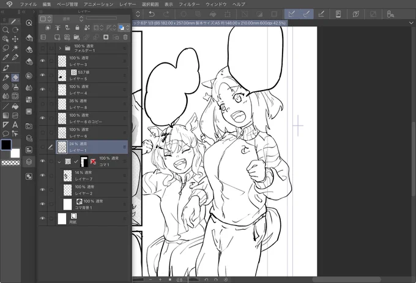Click the white sub color swatch

pyautogui.click(x=15, y=153)
